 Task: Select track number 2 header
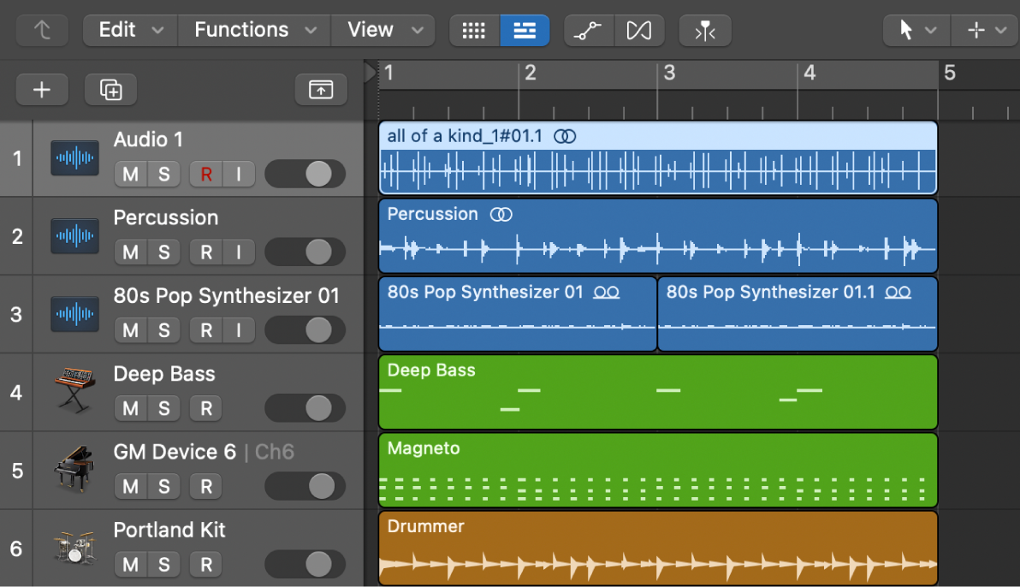tap(17, 235)
